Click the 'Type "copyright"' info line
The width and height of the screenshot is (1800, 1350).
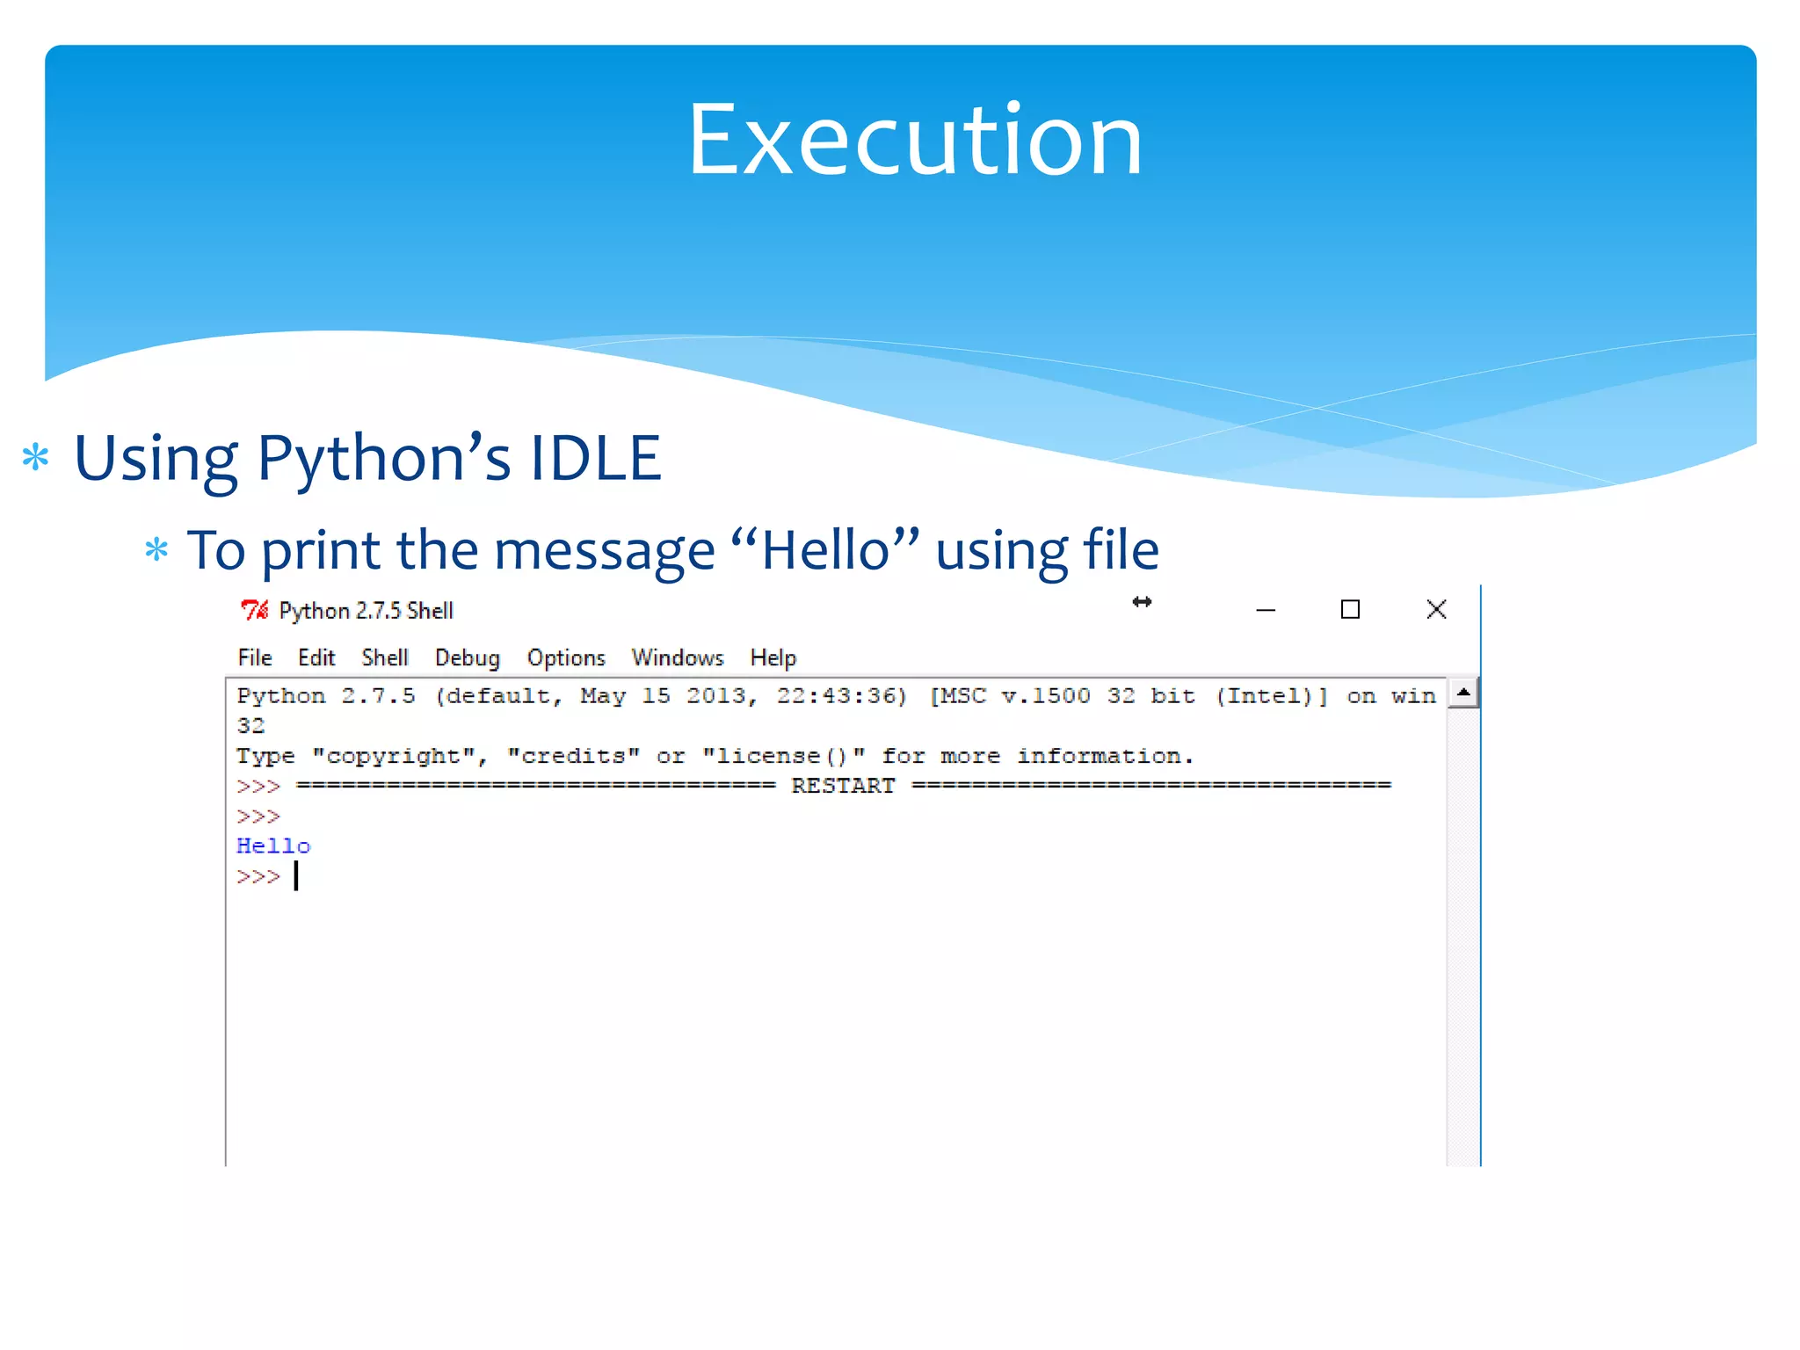pyautogui.click(x=715, y=756)
